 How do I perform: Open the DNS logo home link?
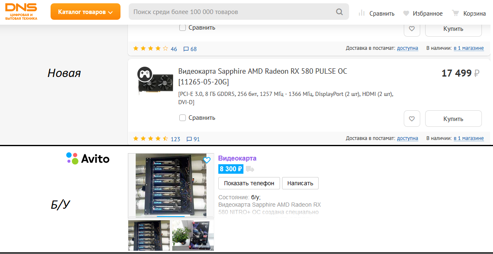[x=21, y=12]
